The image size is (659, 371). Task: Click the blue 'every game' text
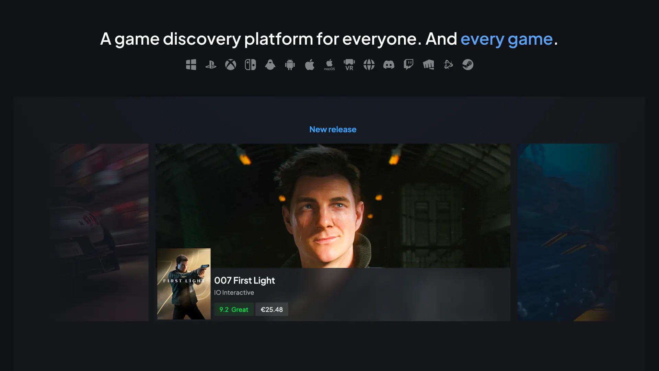tap(507, 39)
